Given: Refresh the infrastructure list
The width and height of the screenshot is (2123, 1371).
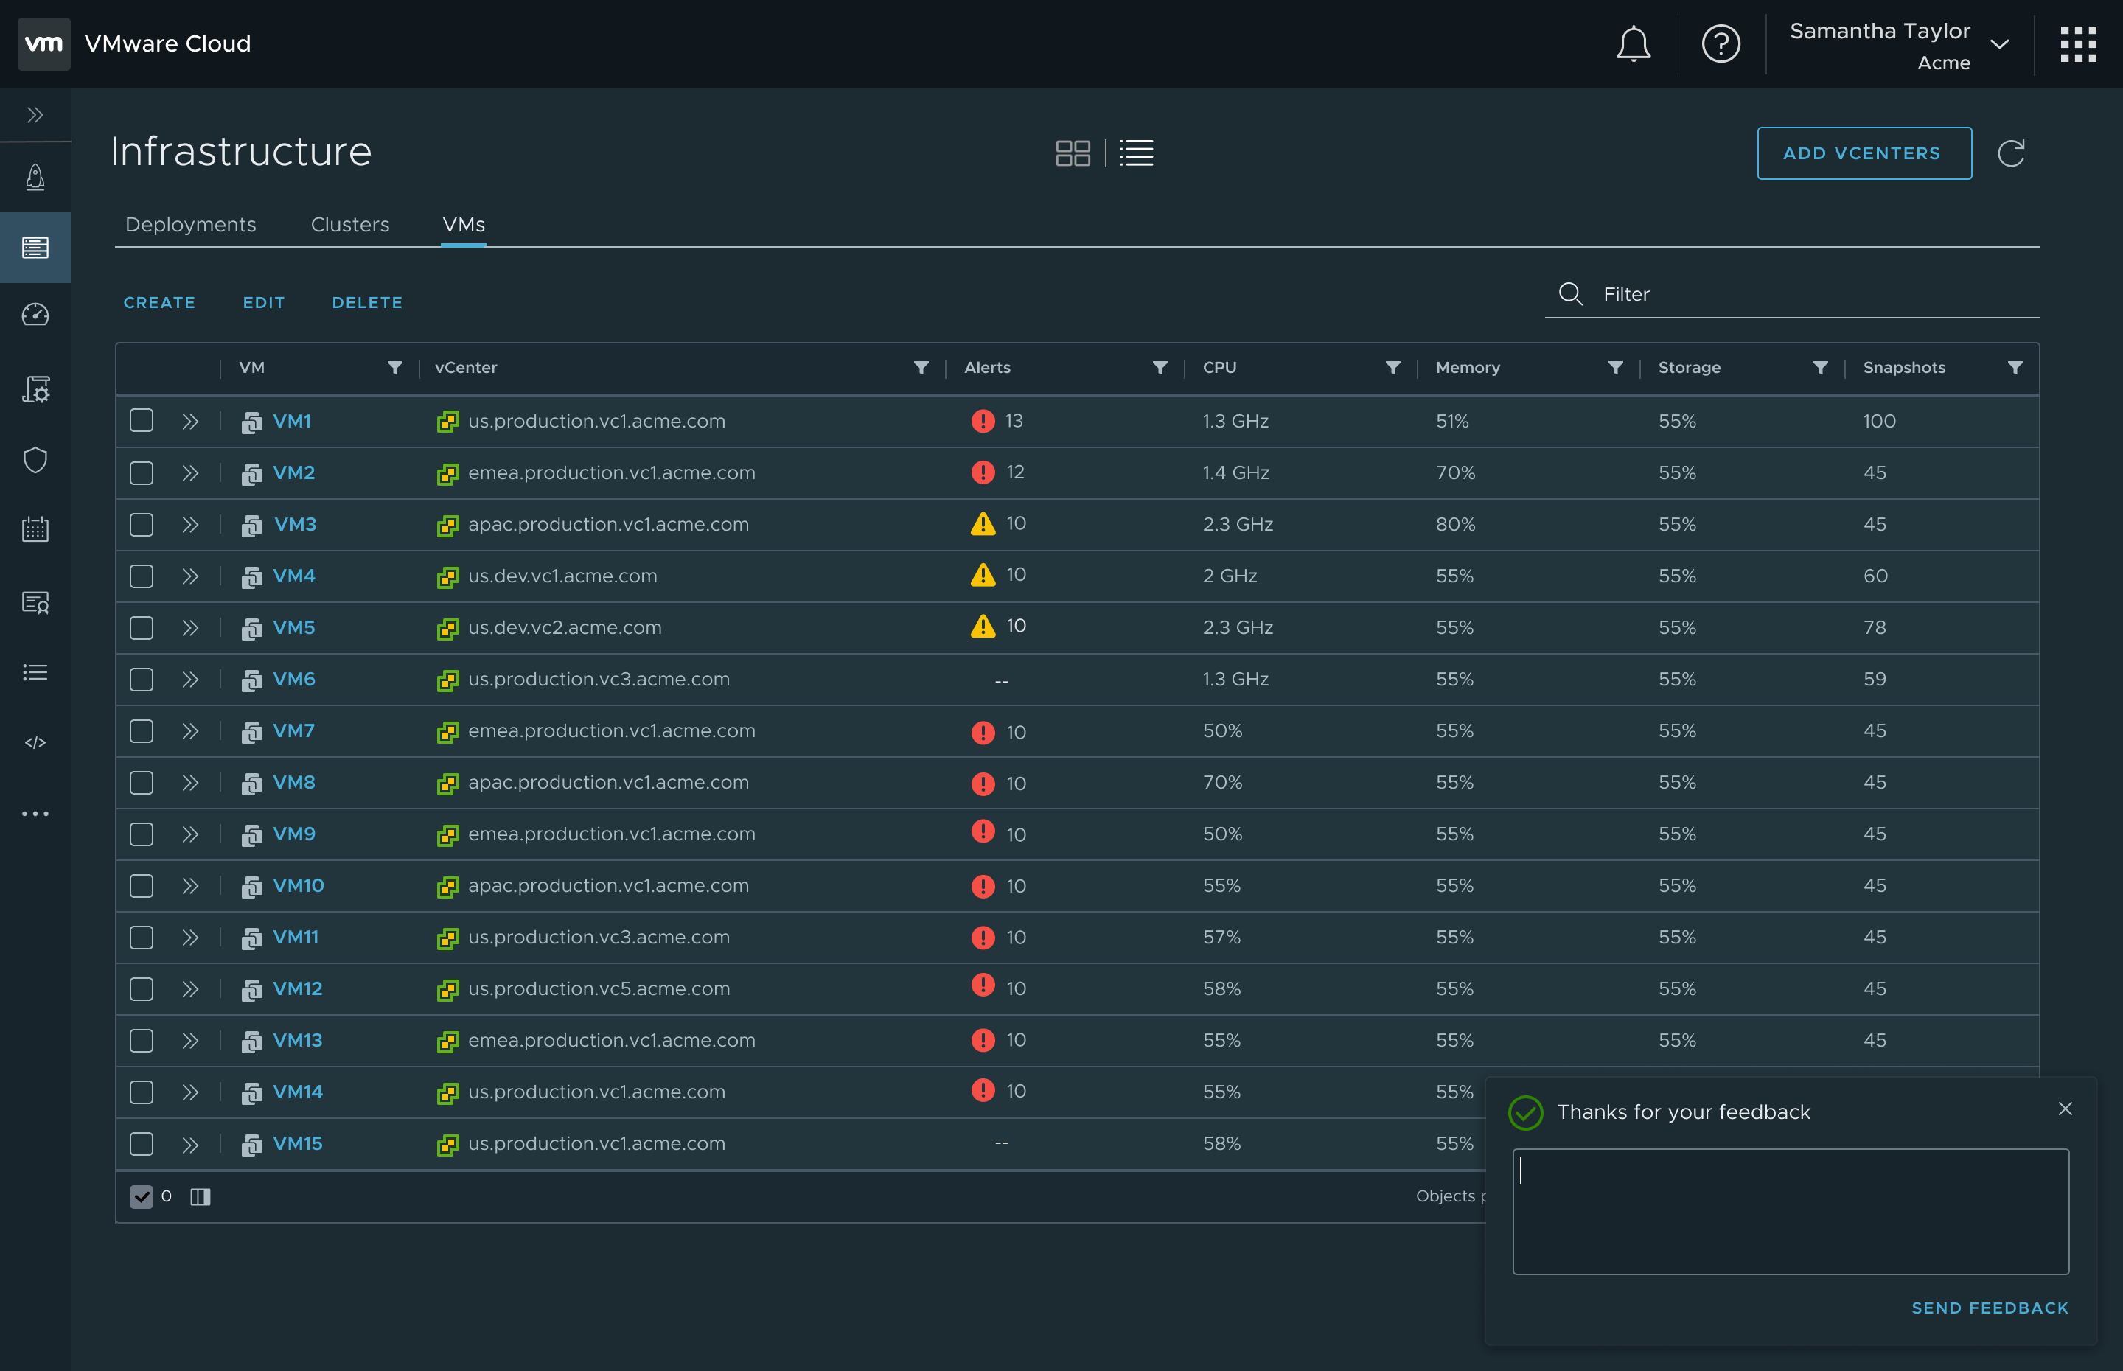Looking at the screenshot, I should pos(2011,153).
